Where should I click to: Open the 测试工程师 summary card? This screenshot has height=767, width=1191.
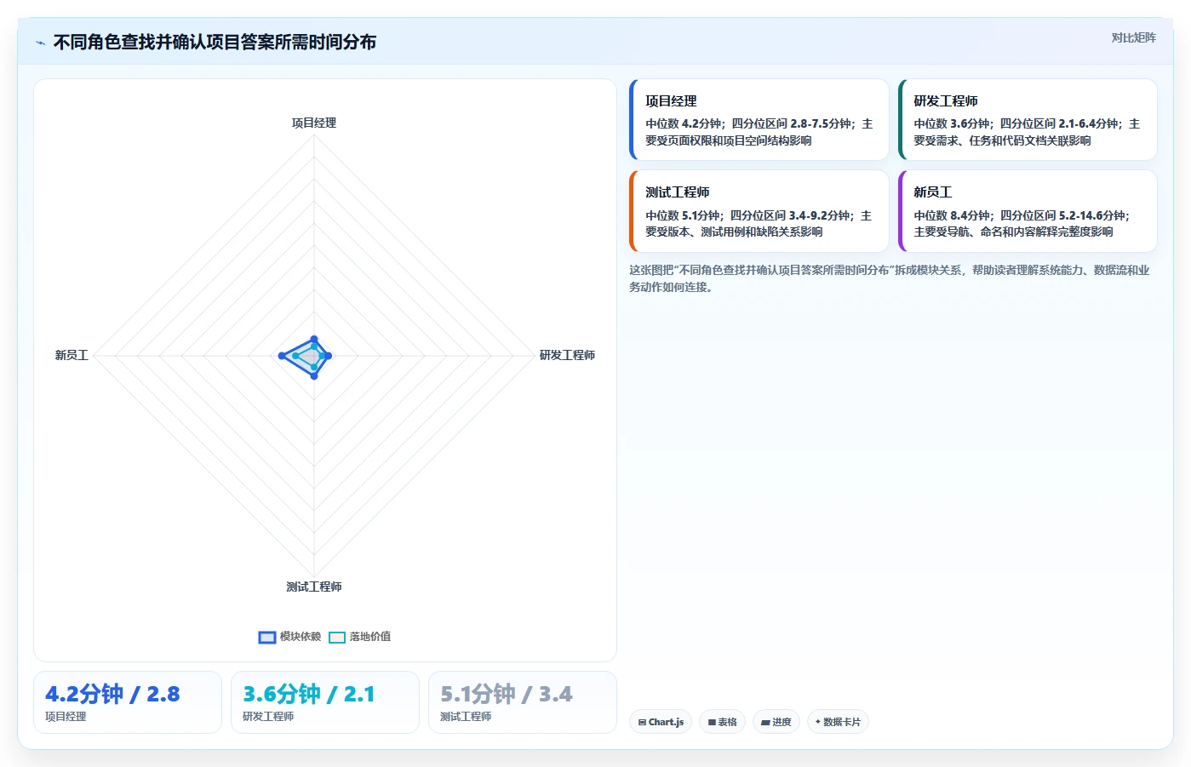pos(759,211)
